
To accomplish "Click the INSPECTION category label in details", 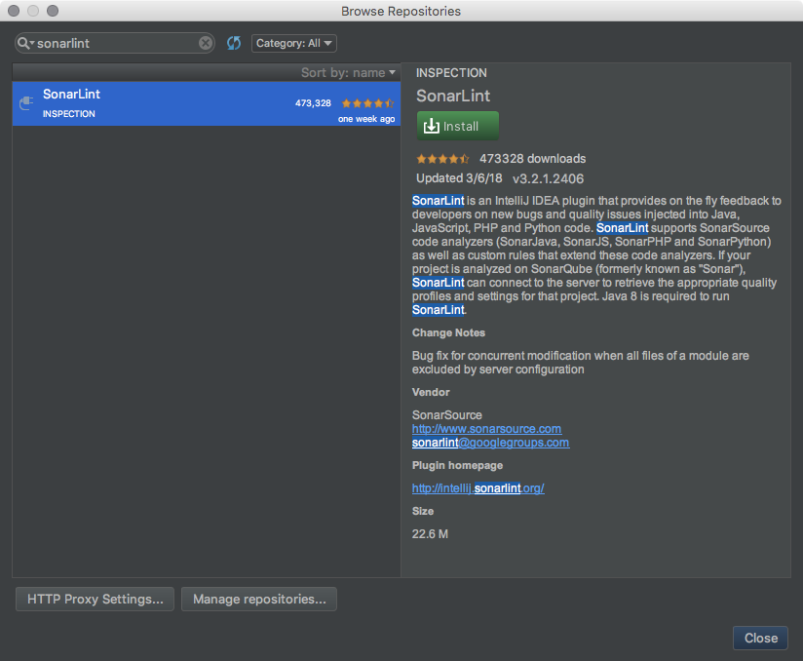I will (451, 73).
